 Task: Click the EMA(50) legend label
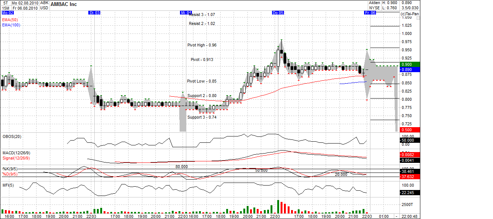coord(9,20)
